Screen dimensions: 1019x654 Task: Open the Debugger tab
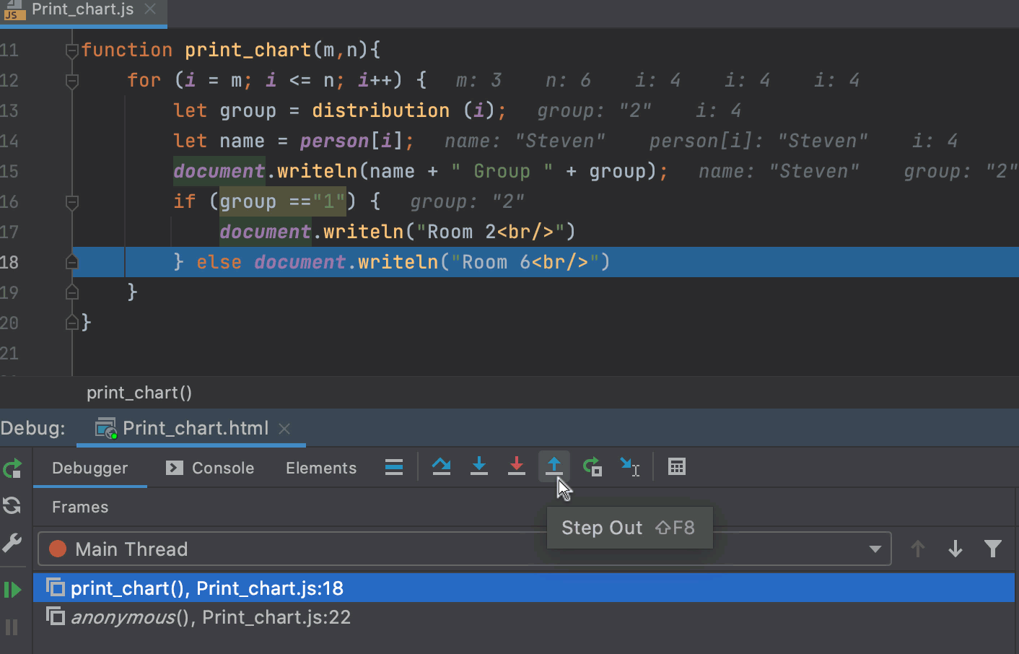[x=89, y=468]
